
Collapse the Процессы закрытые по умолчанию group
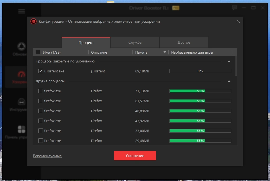[229, 61]
